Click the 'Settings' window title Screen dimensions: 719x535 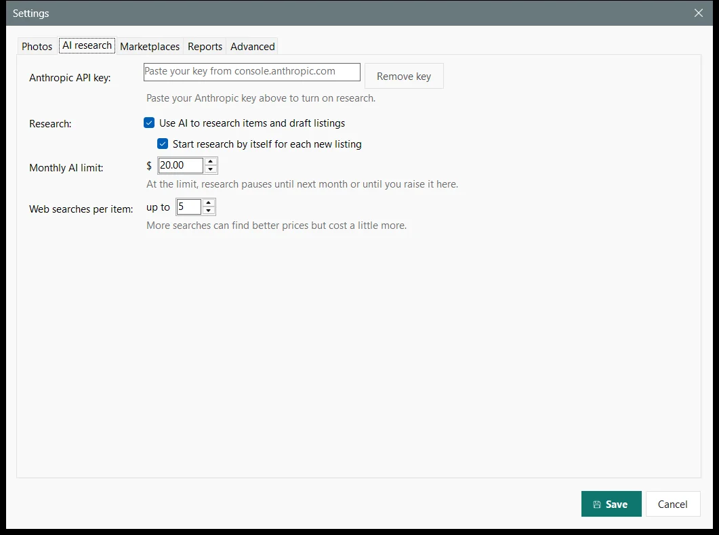30,14
